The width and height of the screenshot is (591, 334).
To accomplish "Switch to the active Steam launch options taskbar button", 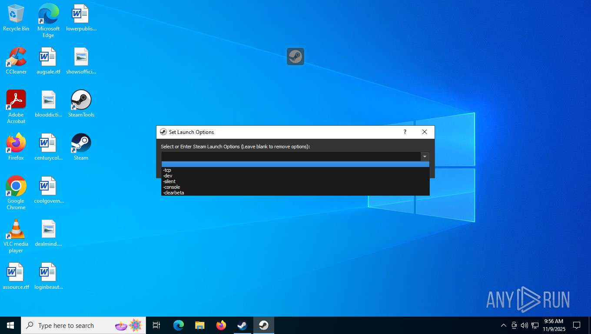I will click(264, 325).
